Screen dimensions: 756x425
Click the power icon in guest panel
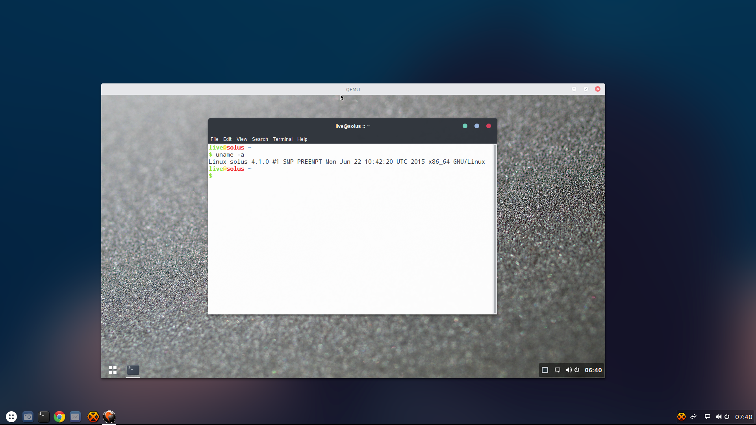coord(577,370)
